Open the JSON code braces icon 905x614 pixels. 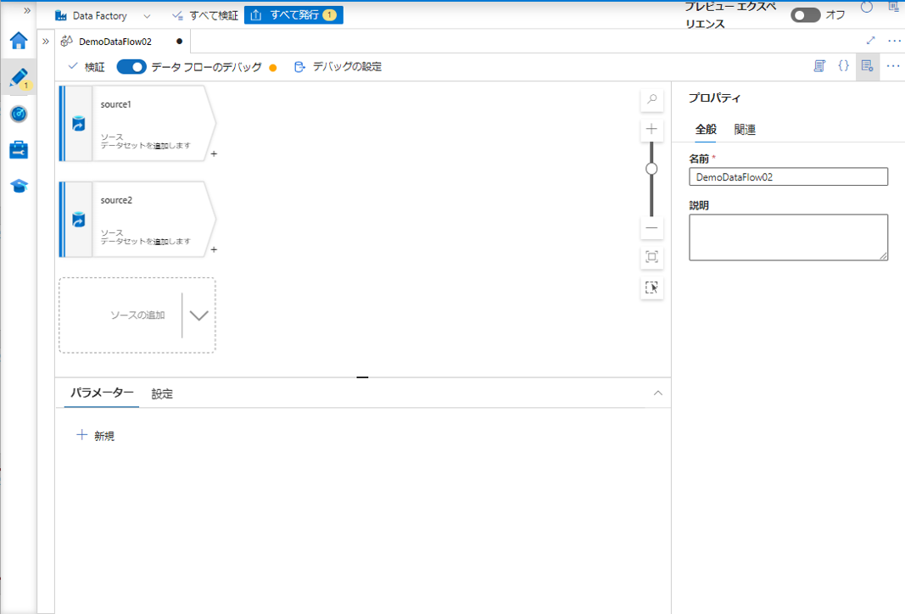pyautogui.click(x=843, y=66)
